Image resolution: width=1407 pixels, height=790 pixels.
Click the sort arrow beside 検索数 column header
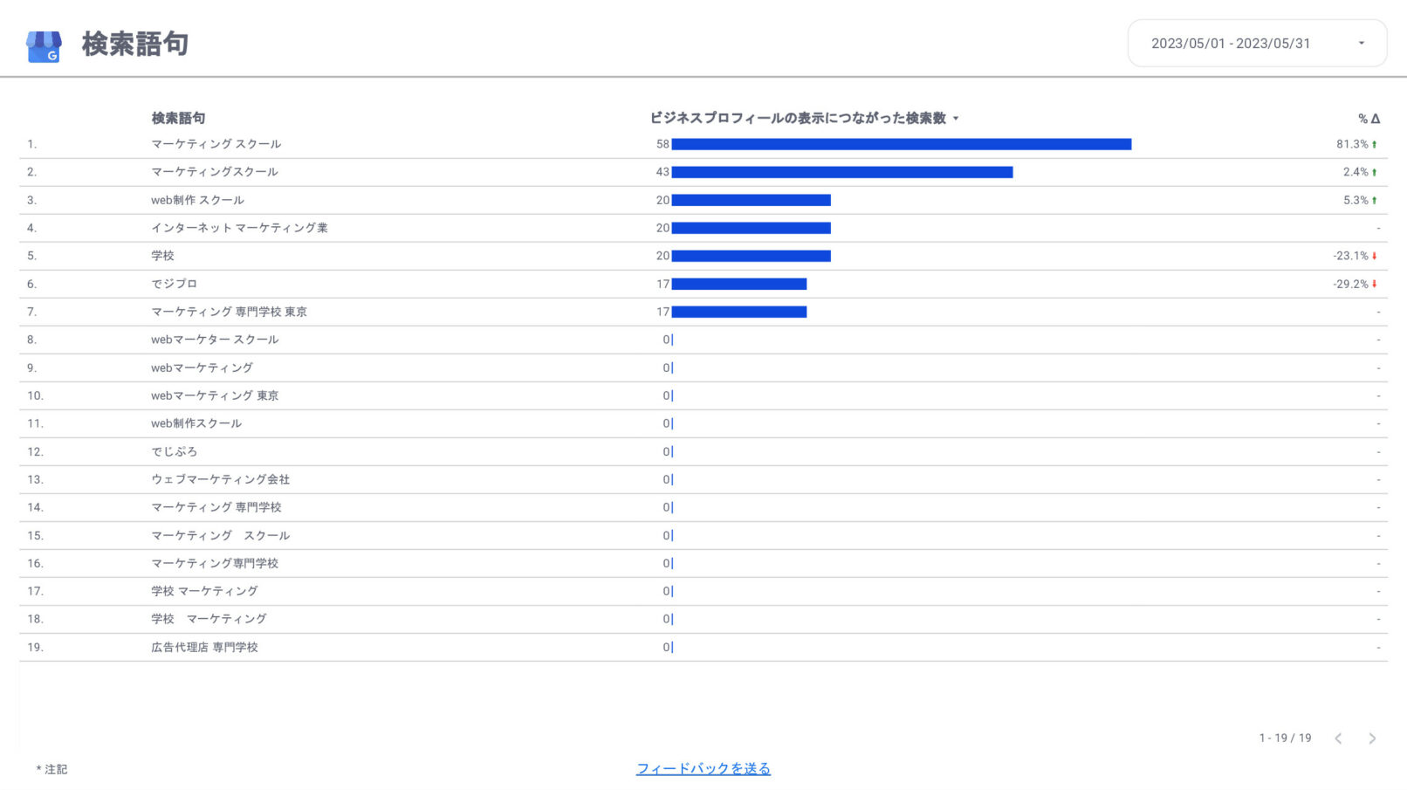(x=956, y=119)
